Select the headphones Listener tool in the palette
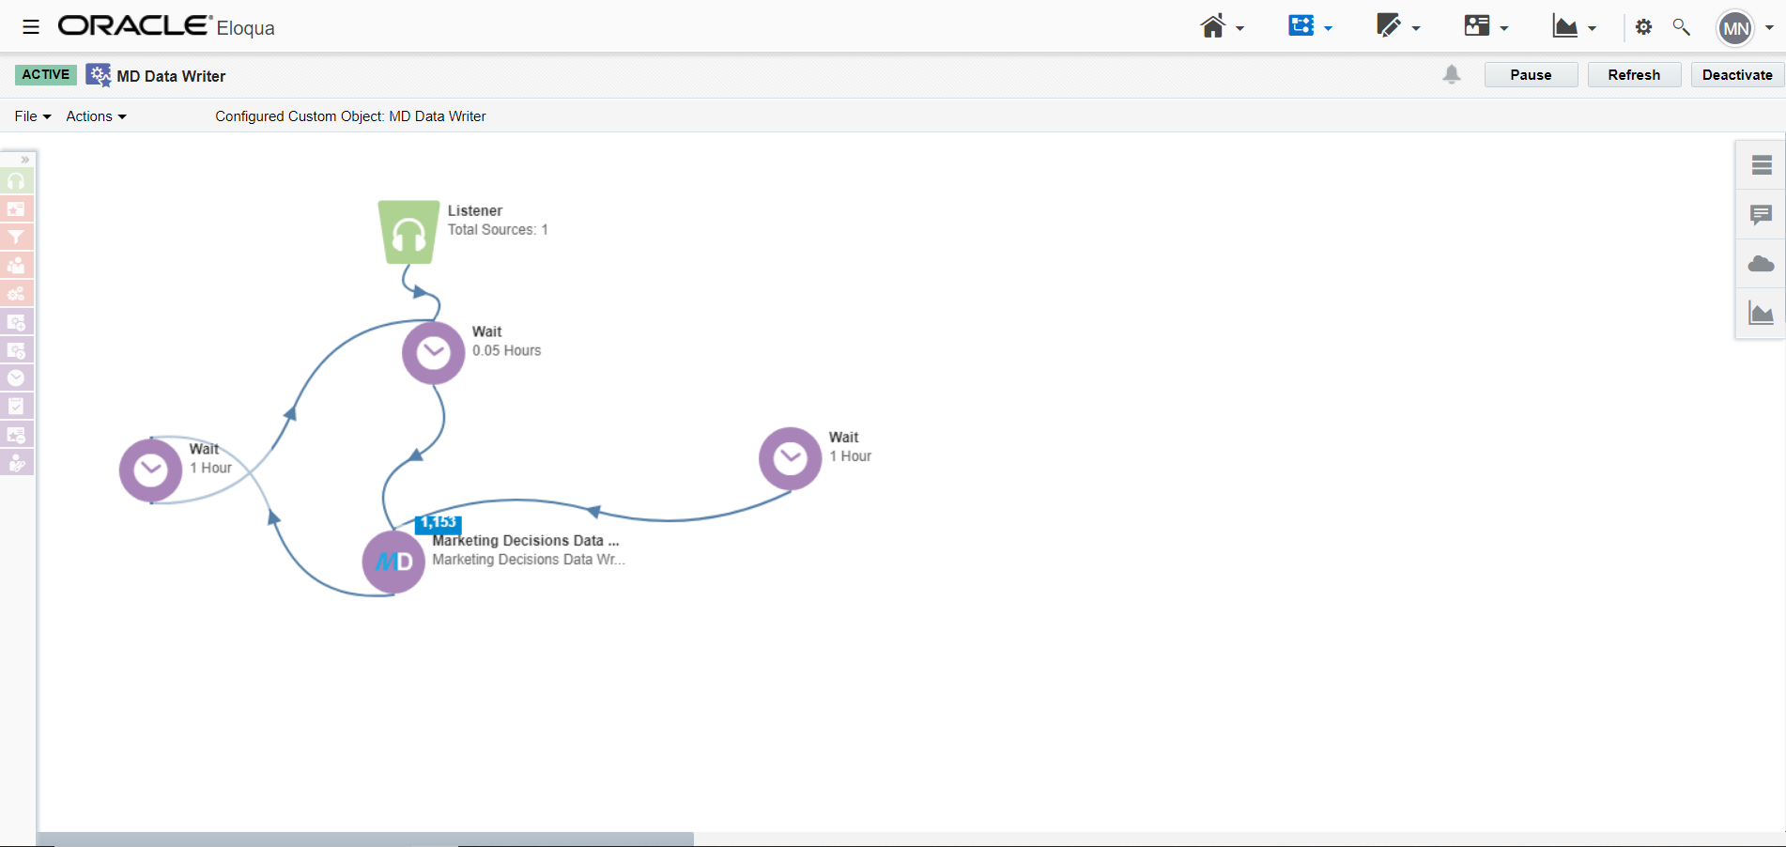 pyautogui.click(x=17, y=181)
